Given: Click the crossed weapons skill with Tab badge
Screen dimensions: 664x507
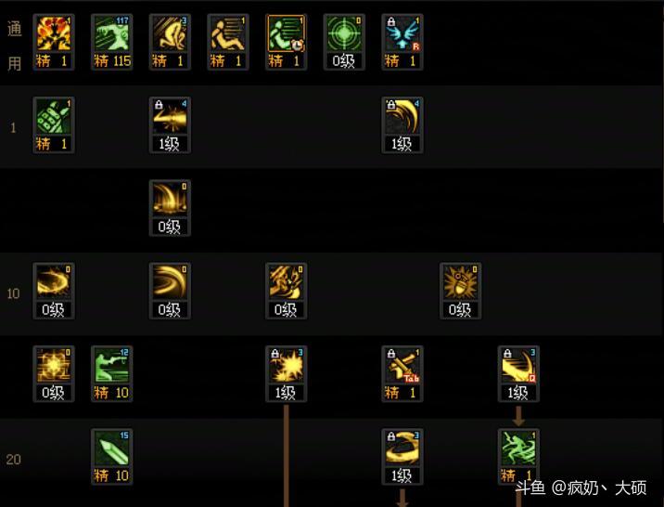Looking at the screenshot, I should (x=402, y=374).
